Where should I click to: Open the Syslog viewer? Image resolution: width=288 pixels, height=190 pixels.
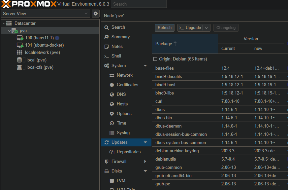click(x=123, y=133)
